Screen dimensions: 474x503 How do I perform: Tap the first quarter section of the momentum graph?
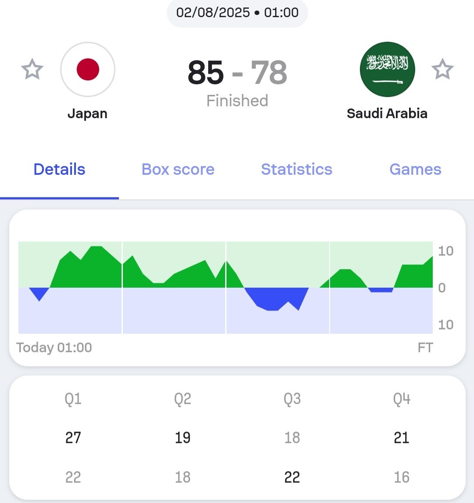coord(70,288)
